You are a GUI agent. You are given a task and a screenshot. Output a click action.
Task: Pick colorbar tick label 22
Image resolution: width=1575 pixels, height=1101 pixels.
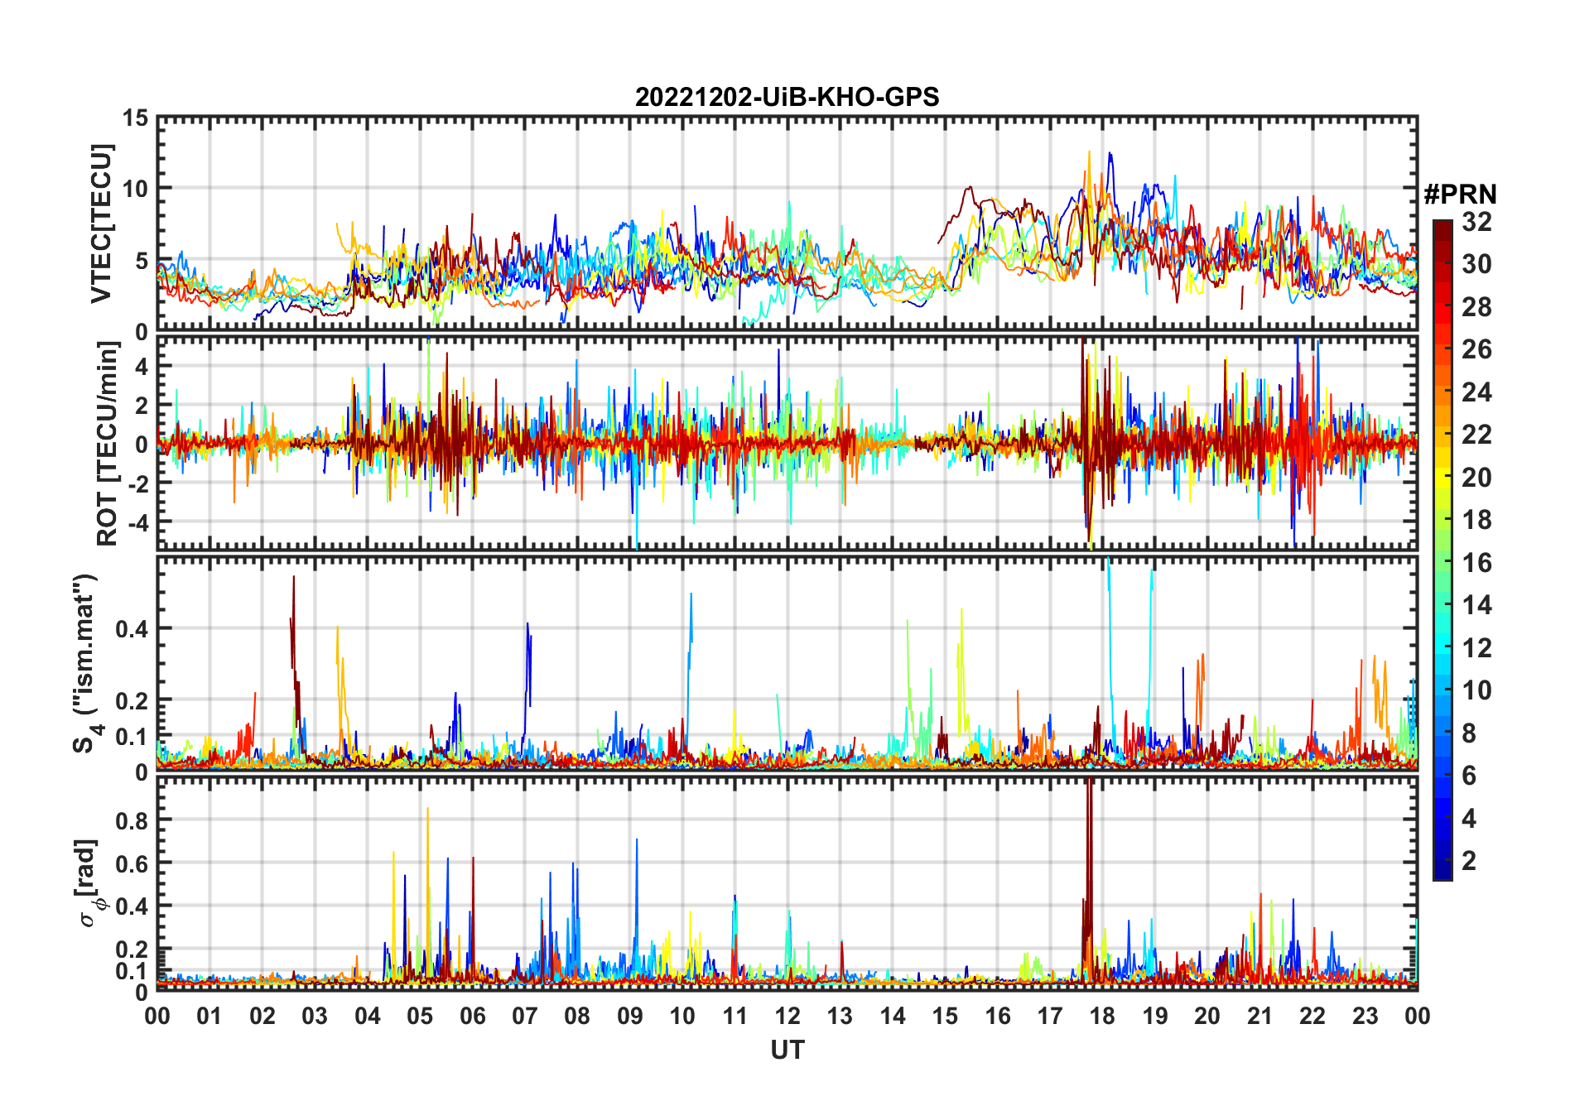(x=1476, y=435)
